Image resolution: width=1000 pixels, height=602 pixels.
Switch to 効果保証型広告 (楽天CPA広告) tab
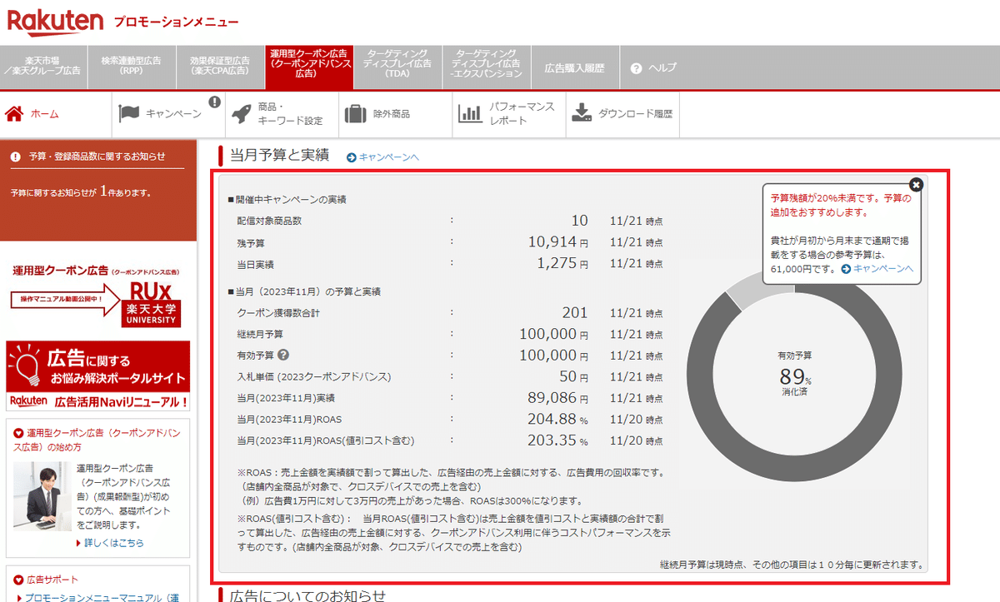(220, 66)
